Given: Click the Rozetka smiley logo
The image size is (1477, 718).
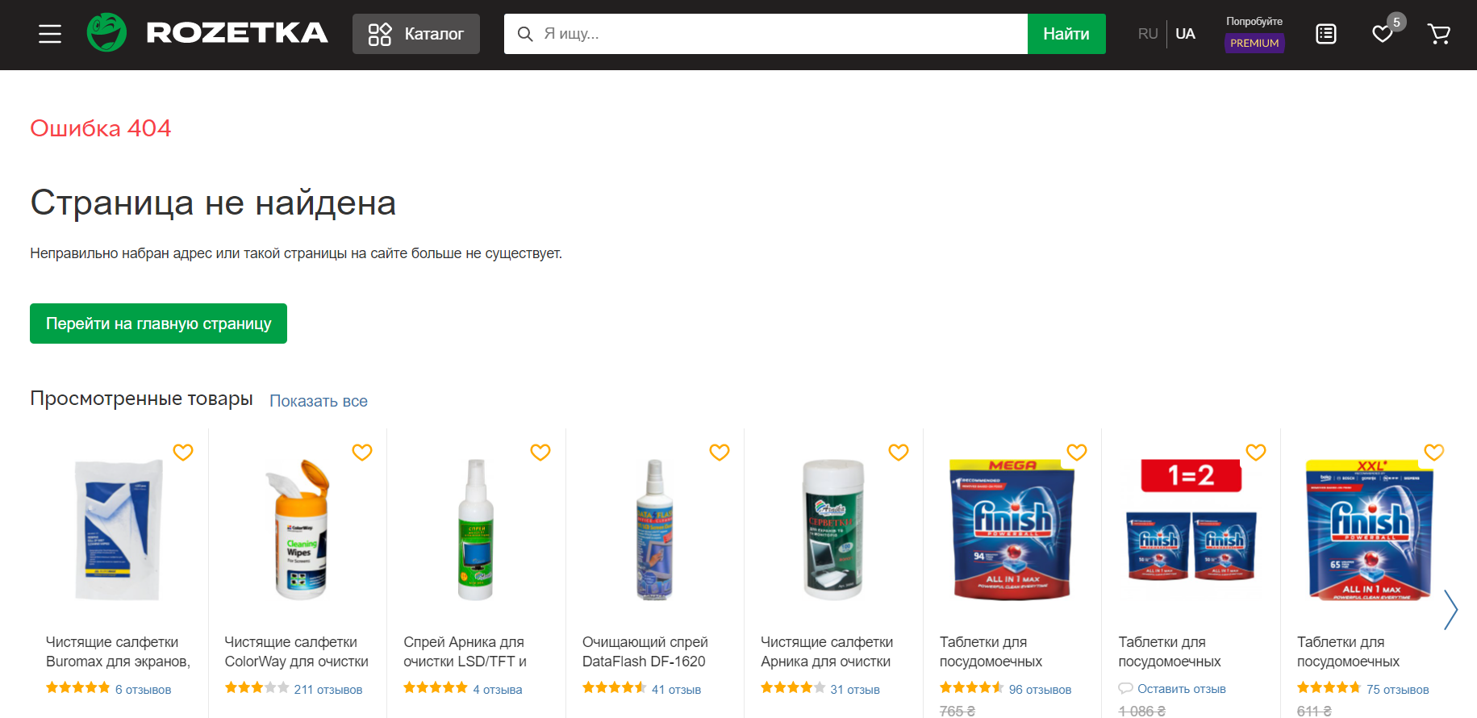Looking at the screenshot, I should coord(106,33).
